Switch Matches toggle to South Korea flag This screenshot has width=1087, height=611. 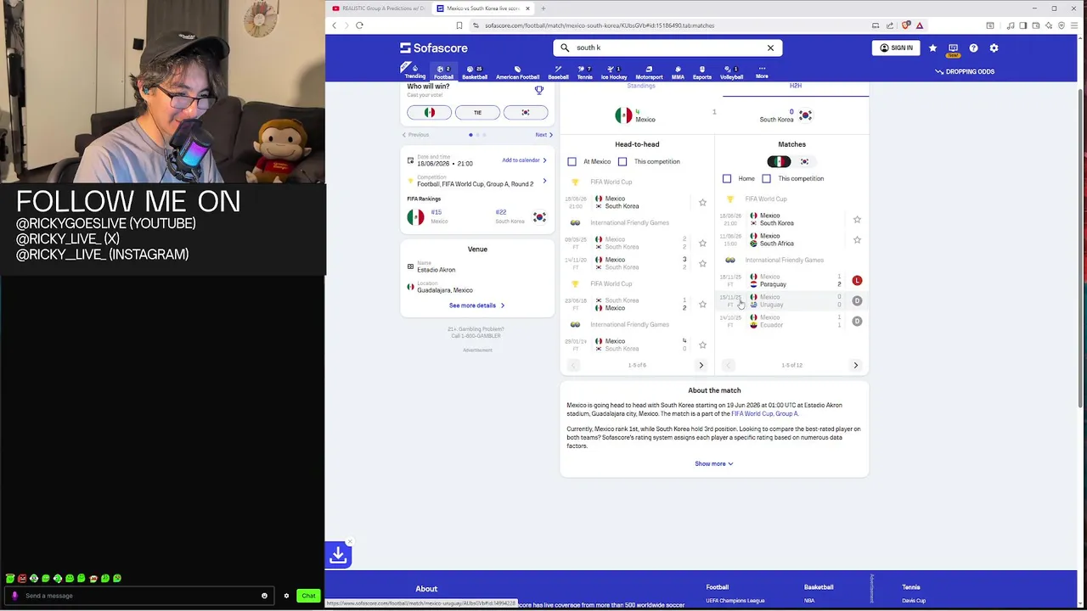pyautogui.click(x=804, y=161)
